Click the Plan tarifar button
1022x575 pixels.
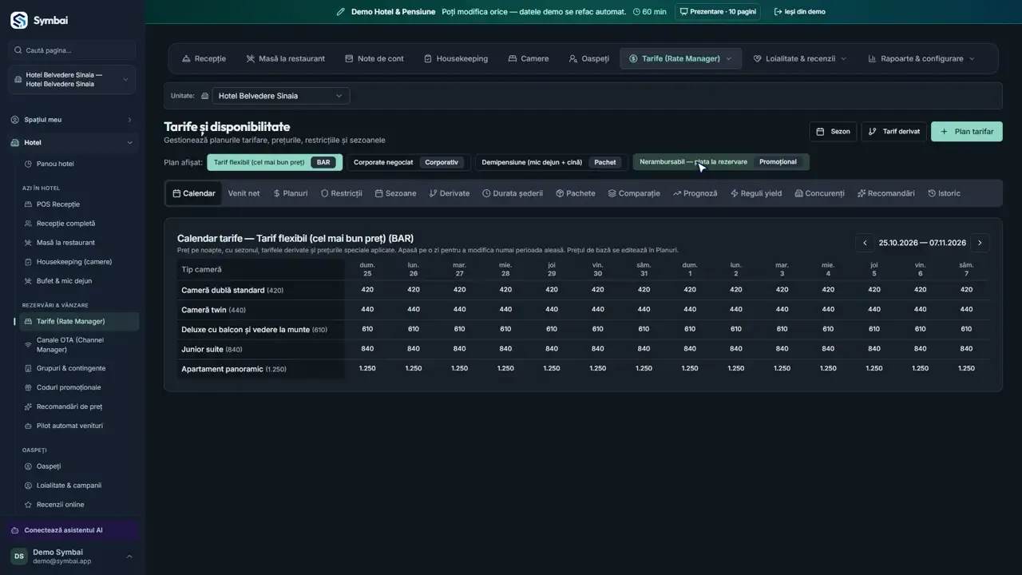tap(967, 132)
